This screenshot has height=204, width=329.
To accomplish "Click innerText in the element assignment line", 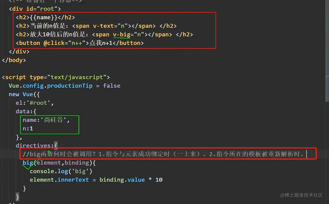I will pos(73,180).
